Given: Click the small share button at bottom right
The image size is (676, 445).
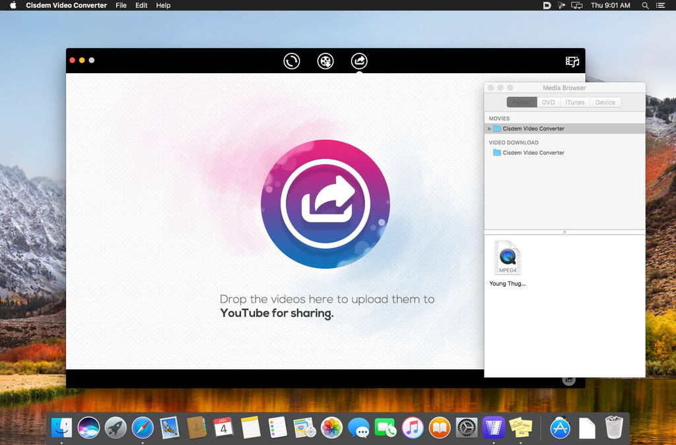Looking at the screenshot, I should point(568,380).
